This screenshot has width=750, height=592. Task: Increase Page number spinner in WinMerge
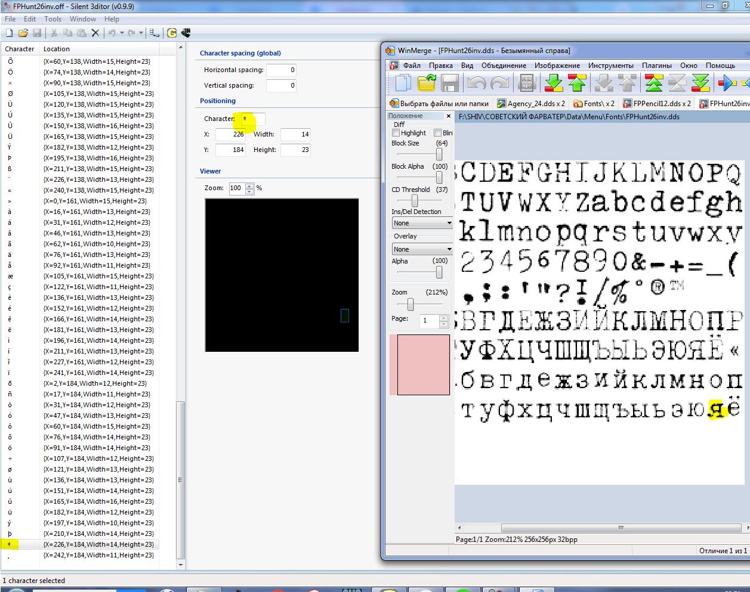[x=443, y=318]
